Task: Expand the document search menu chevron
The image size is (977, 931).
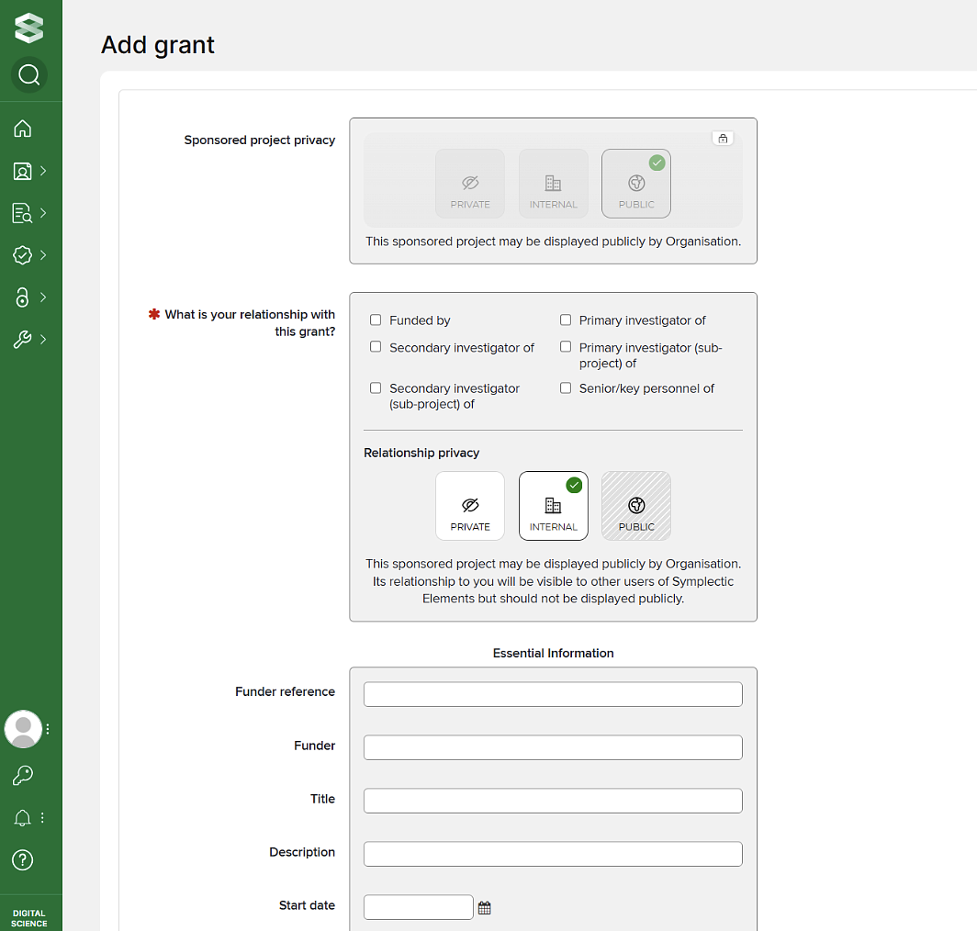Action: coord(43,213)
